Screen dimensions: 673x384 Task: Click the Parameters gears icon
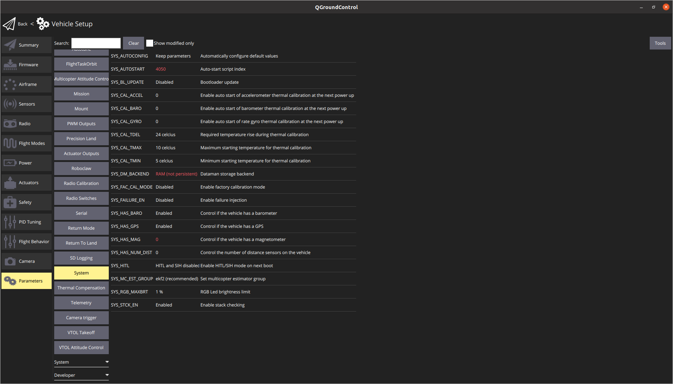[10, 281]
